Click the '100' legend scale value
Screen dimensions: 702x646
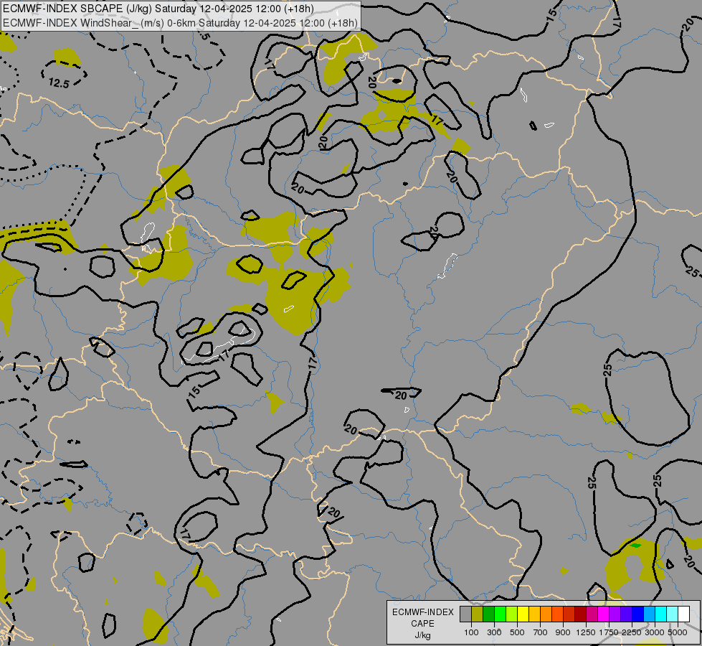coord(471,632)
